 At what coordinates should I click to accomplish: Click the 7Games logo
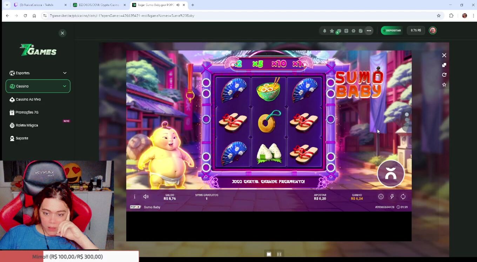[x=38, y=50]
